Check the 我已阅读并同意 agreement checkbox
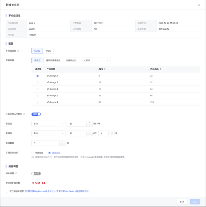 [x=7, y=191]
